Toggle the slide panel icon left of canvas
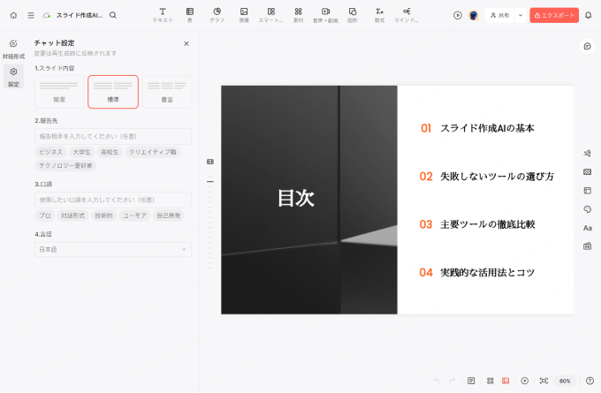This screenshot has height=393, width=601. tap(210, 162)
